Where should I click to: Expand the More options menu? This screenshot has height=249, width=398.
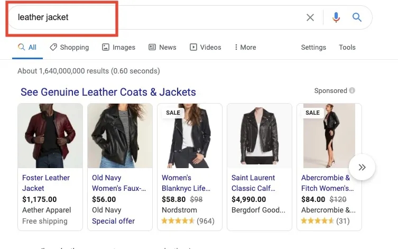[x=245, y=47]
